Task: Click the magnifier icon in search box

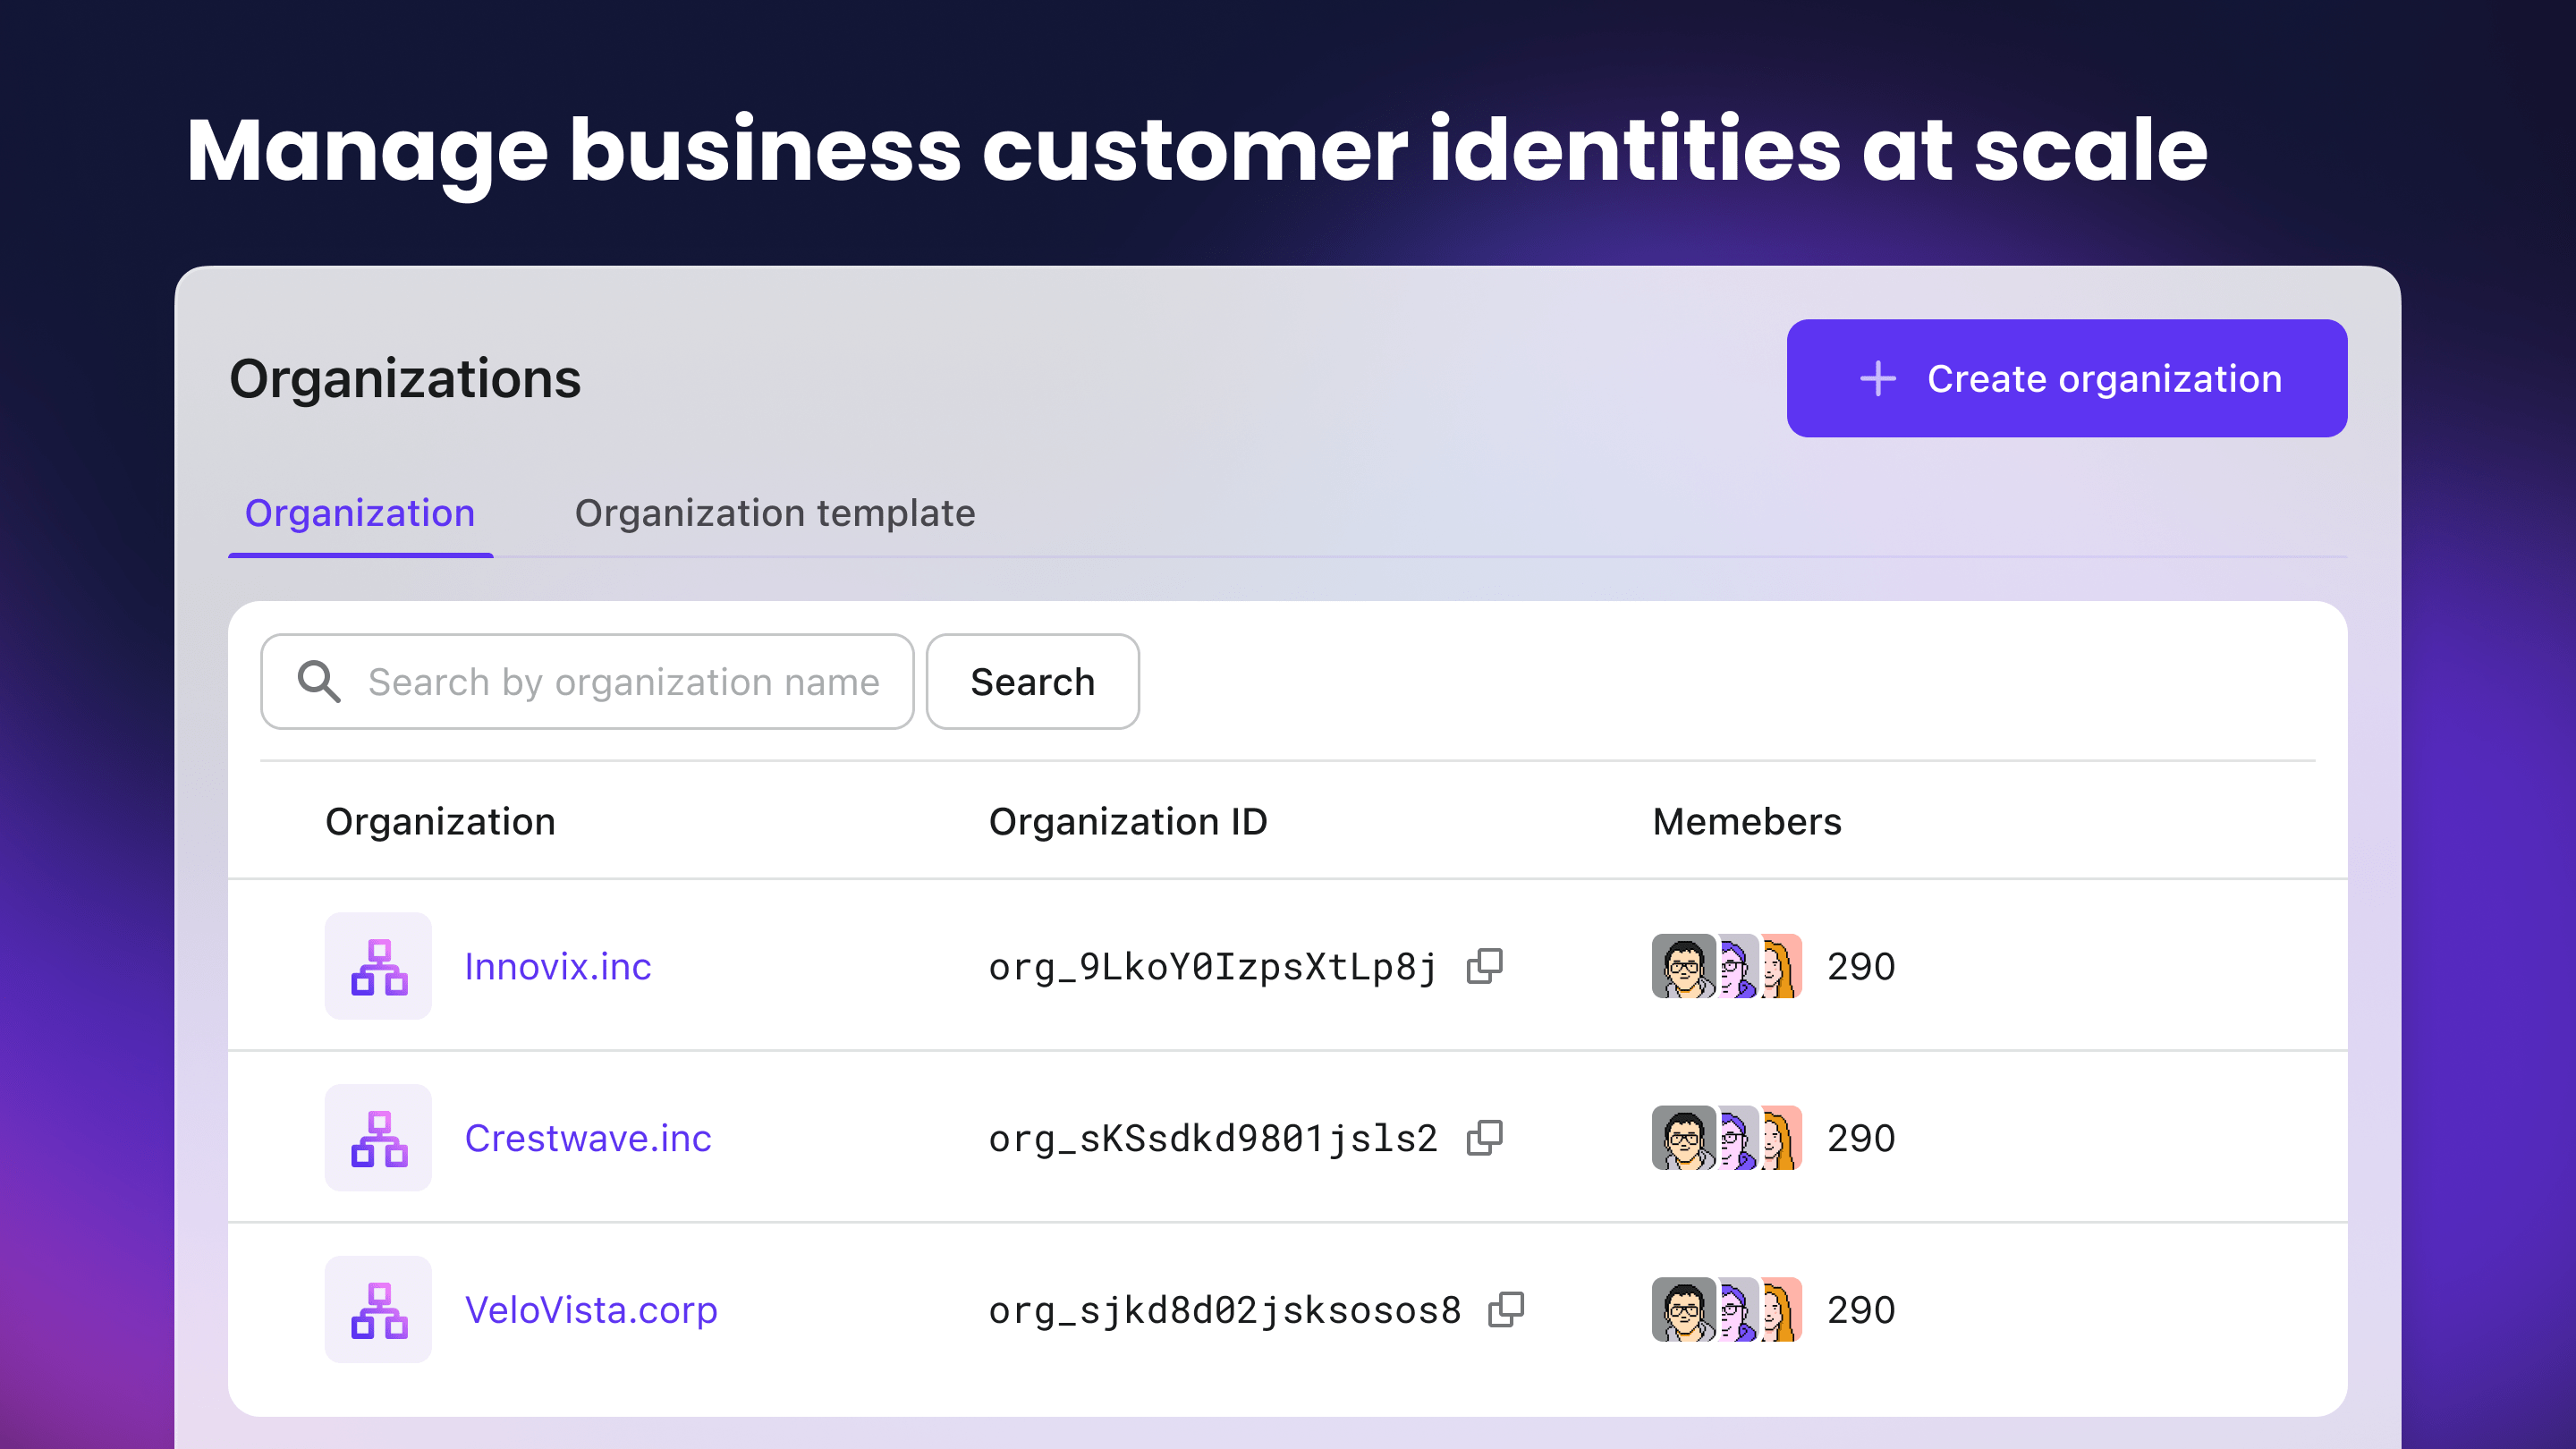Action: [319, 682]
